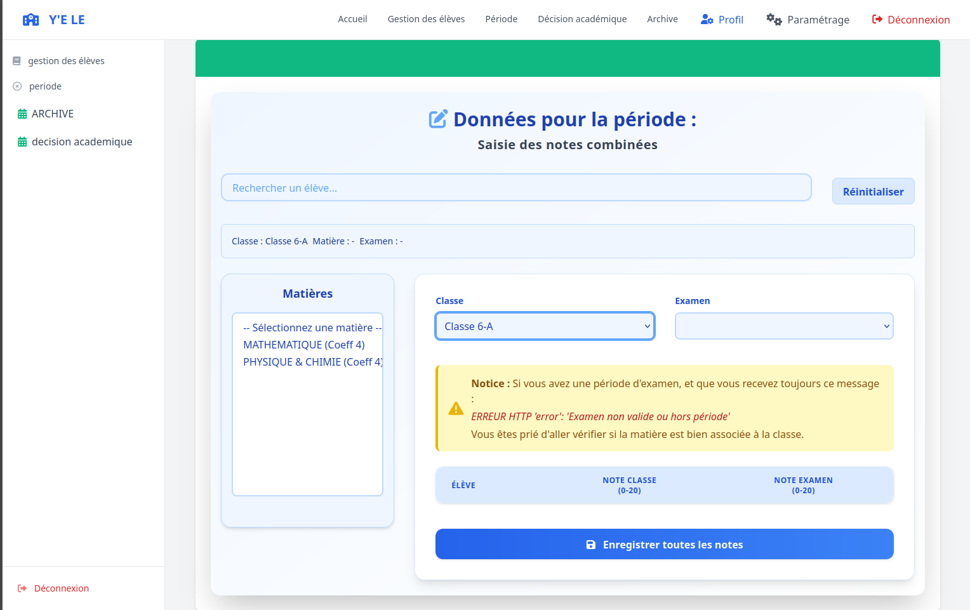Focus the Rechercher un élève search field
Viewport: 970px width, 610px height.
[x=515, y=188]
